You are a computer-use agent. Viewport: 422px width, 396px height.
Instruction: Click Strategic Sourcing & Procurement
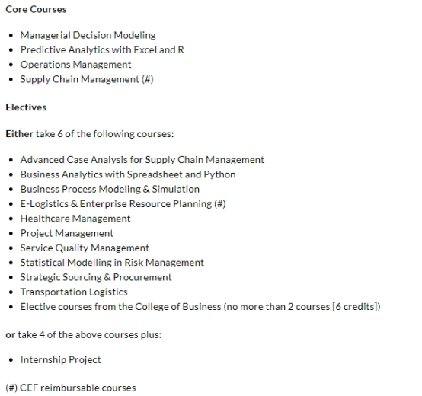point(96,277)
